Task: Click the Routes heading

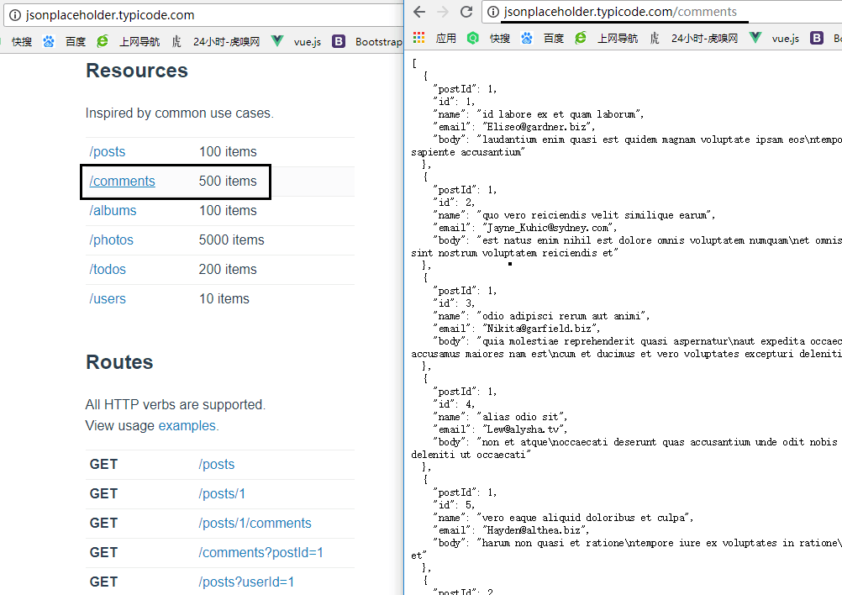Action: 119,362
